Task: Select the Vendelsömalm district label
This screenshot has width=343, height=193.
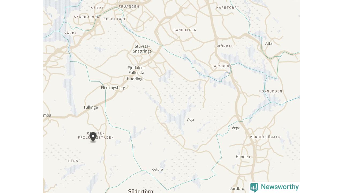Action: point(265,137)
